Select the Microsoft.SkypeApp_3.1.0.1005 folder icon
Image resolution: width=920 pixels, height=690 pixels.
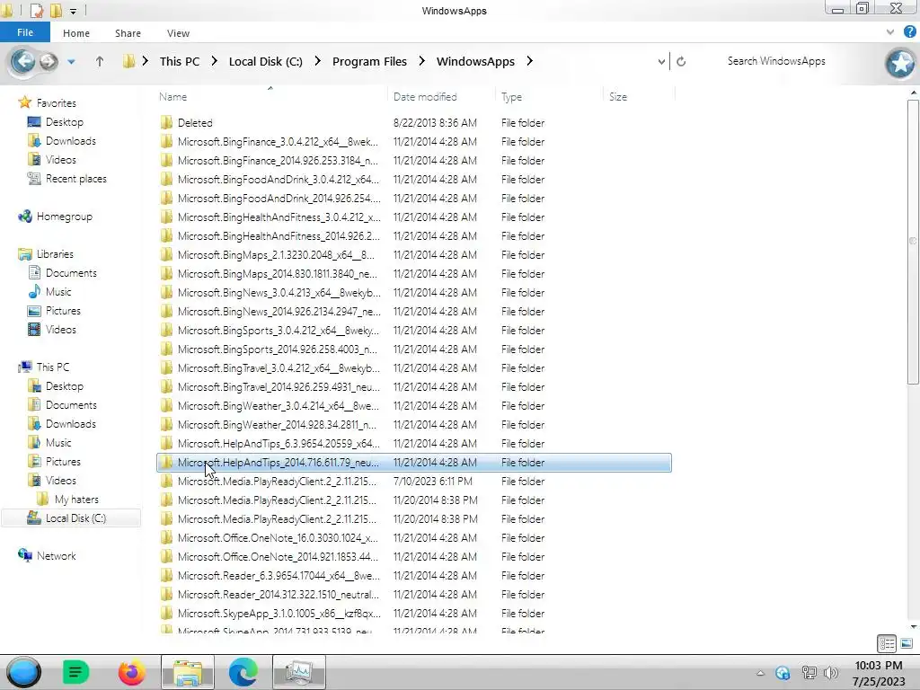166,613
